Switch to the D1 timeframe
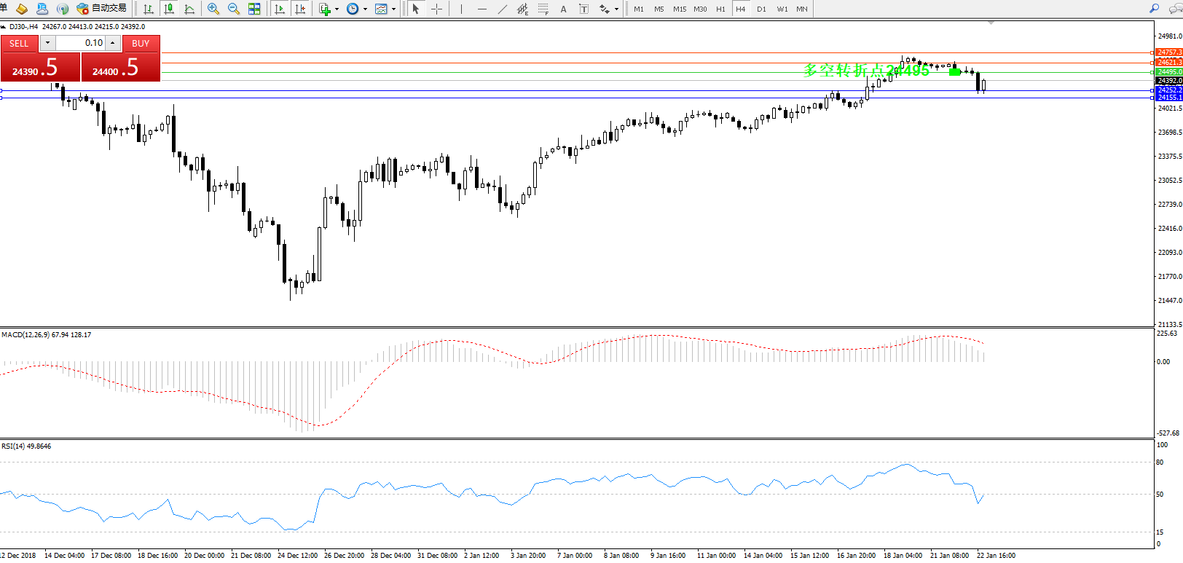 point(761,9)
